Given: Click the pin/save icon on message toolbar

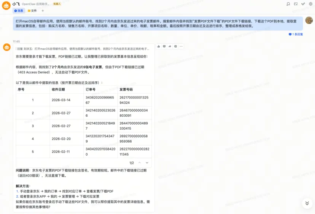Looking at the screenshot, I should (x=175, y=46).
